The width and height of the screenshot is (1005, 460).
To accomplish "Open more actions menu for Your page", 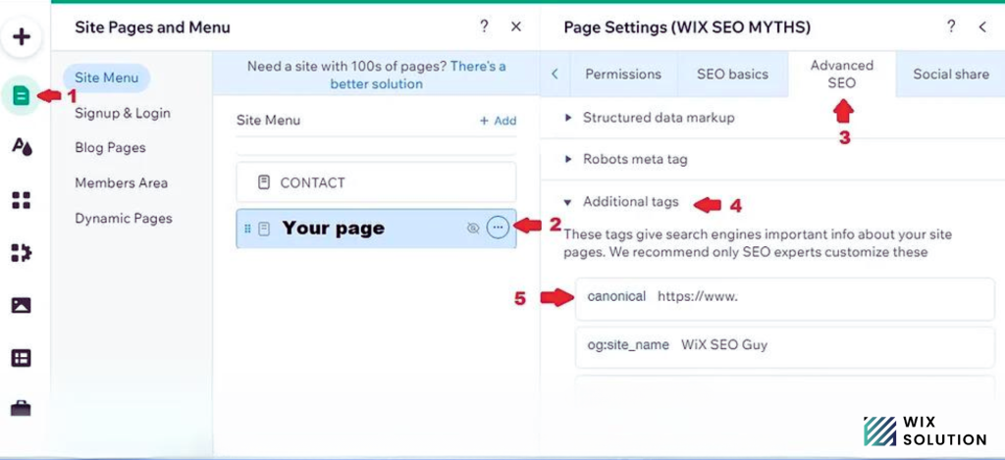I will pyautogui.click(x=498, y=228).
